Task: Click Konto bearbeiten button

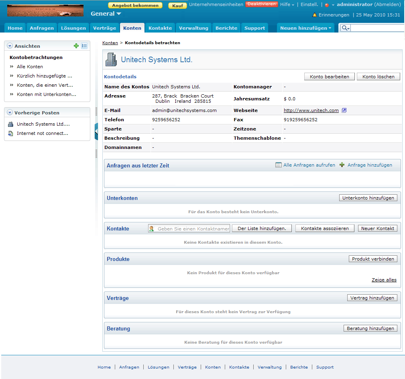Action: coord(330,77)
